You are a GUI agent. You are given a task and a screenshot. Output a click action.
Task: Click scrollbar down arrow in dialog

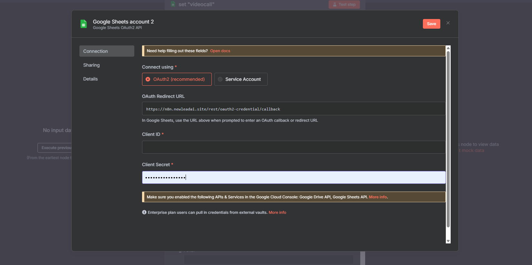pyautogui.click(x=448, y=241)
